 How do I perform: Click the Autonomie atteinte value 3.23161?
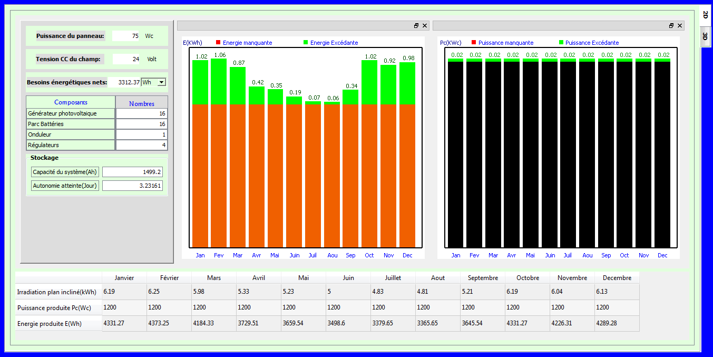tap(133, 186)
